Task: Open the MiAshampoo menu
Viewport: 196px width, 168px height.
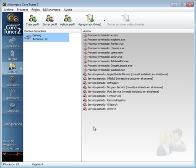Action: (x=52, y=10)
